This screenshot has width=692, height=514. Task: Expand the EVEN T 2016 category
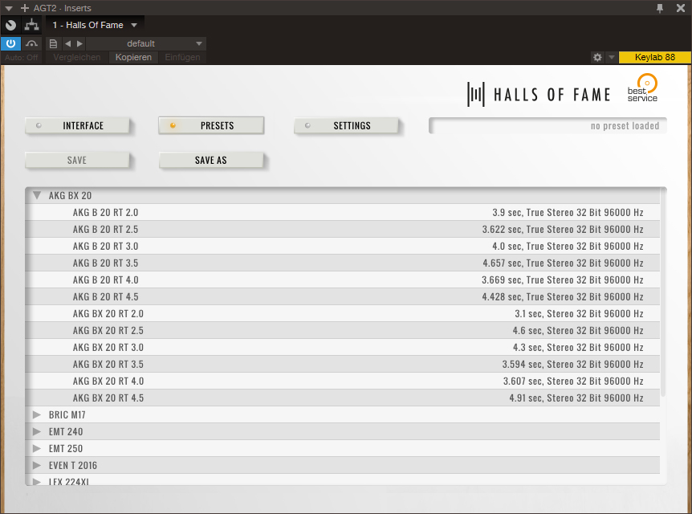click(x=37, y=465)
